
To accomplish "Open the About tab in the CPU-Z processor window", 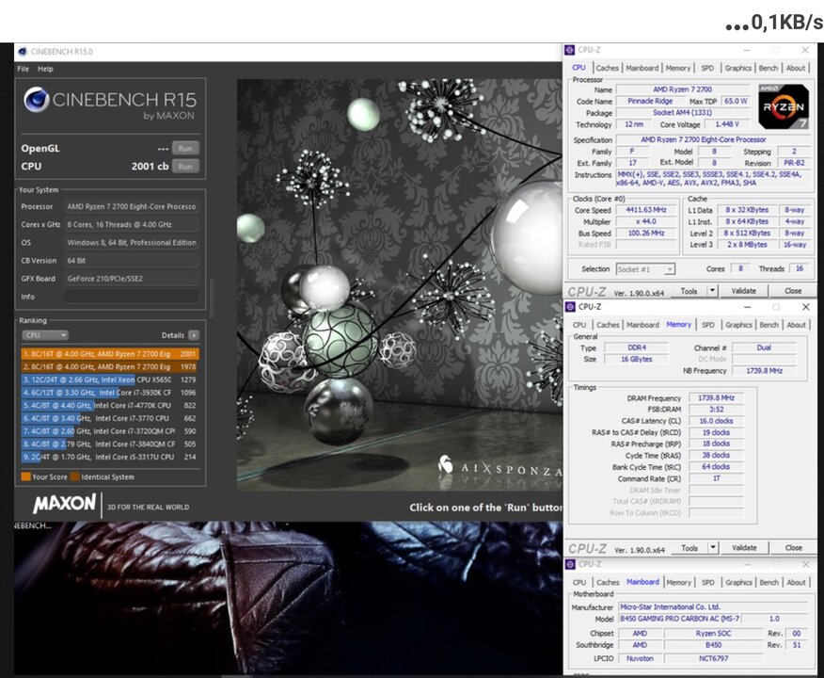I will pyautogui.click(x=796, y=68).
